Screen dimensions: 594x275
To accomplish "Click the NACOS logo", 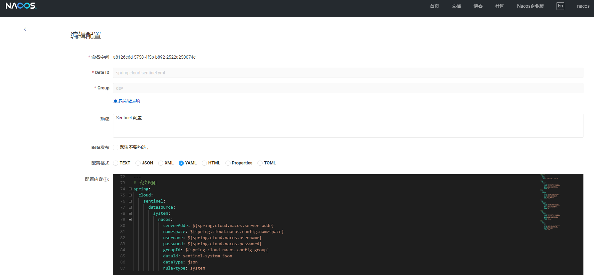I will click(21, 6).
